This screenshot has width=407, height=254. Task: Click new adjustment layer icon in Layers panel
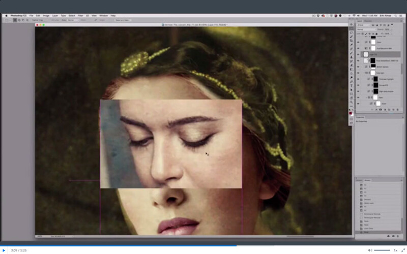[x=385, y=110]
